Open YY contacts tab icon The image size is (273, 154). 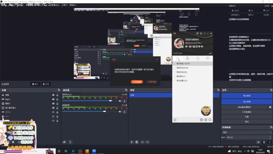(187, 58)
